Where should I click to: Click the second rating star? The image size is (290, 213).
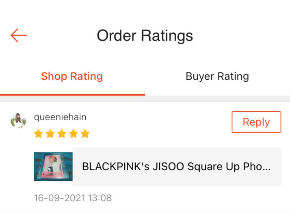(x=50, y=134)
